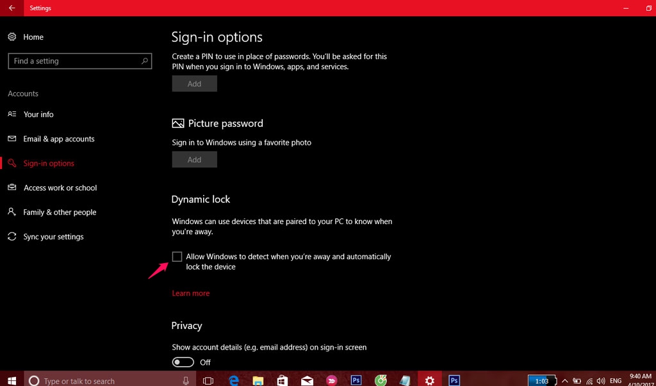Enable the Dynamic lock auto-lock checkbox
The image size is (656, 386).
[x=177, y=257]
